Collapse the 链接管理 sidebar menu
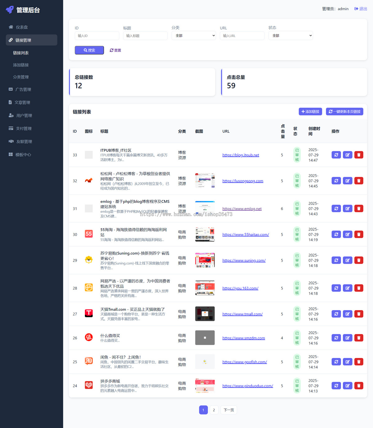The height and width of the screenshot is (428, 373). [31, 40]
